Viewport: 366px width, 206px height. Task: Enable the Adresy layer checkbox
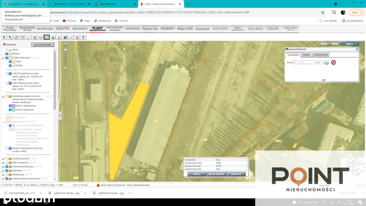pos(7,50)
